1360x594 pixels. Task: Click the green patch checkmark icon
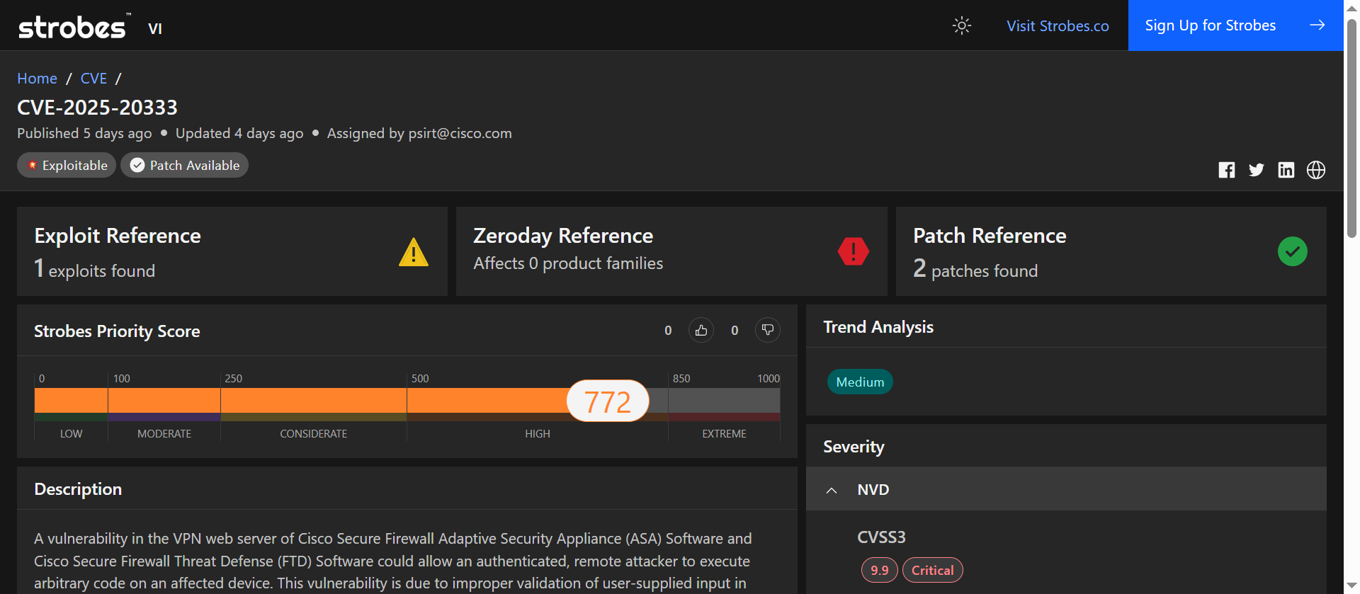[x=1292, y=251]
